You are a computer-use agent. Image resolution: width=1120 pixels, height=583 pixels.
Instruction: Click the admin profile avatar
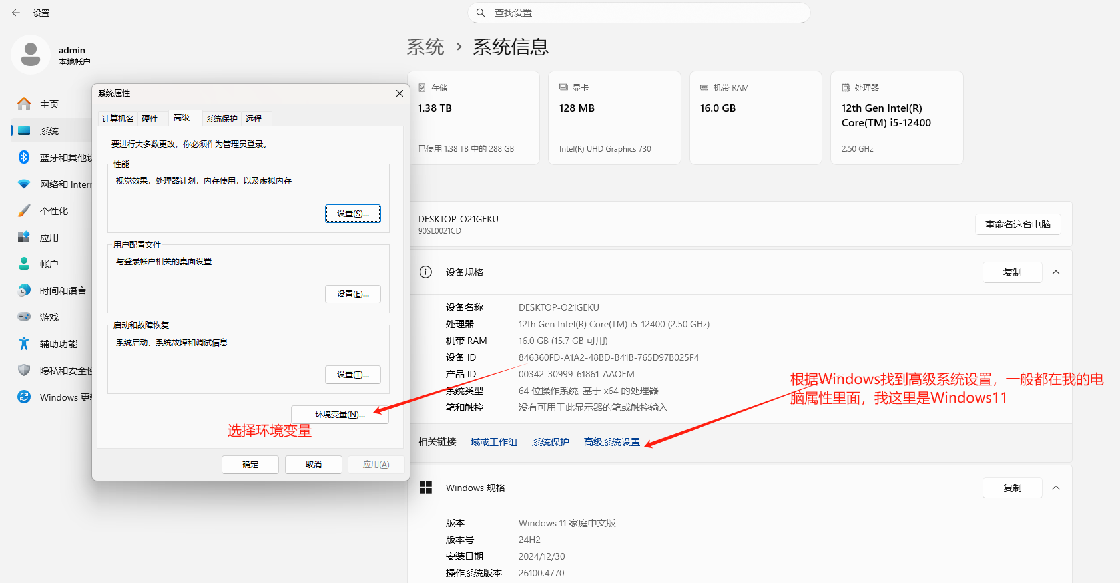click(x=31, y=55)
